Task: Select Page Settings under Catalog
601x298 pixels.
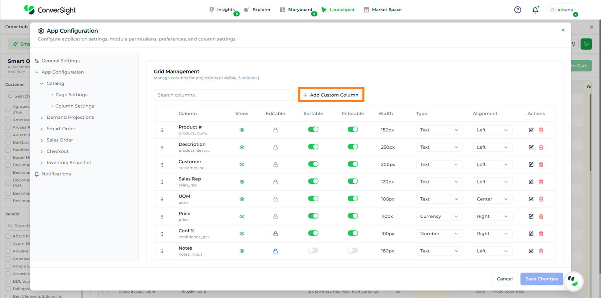Action: (x=71, y=95)
